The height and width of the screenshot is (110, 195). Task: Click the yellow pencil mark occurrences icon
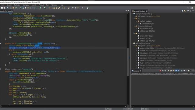click(x=59, y=8)
